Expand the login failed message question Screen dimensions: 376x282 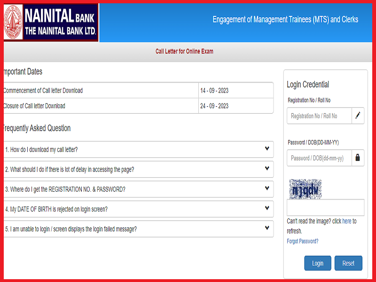139,229
